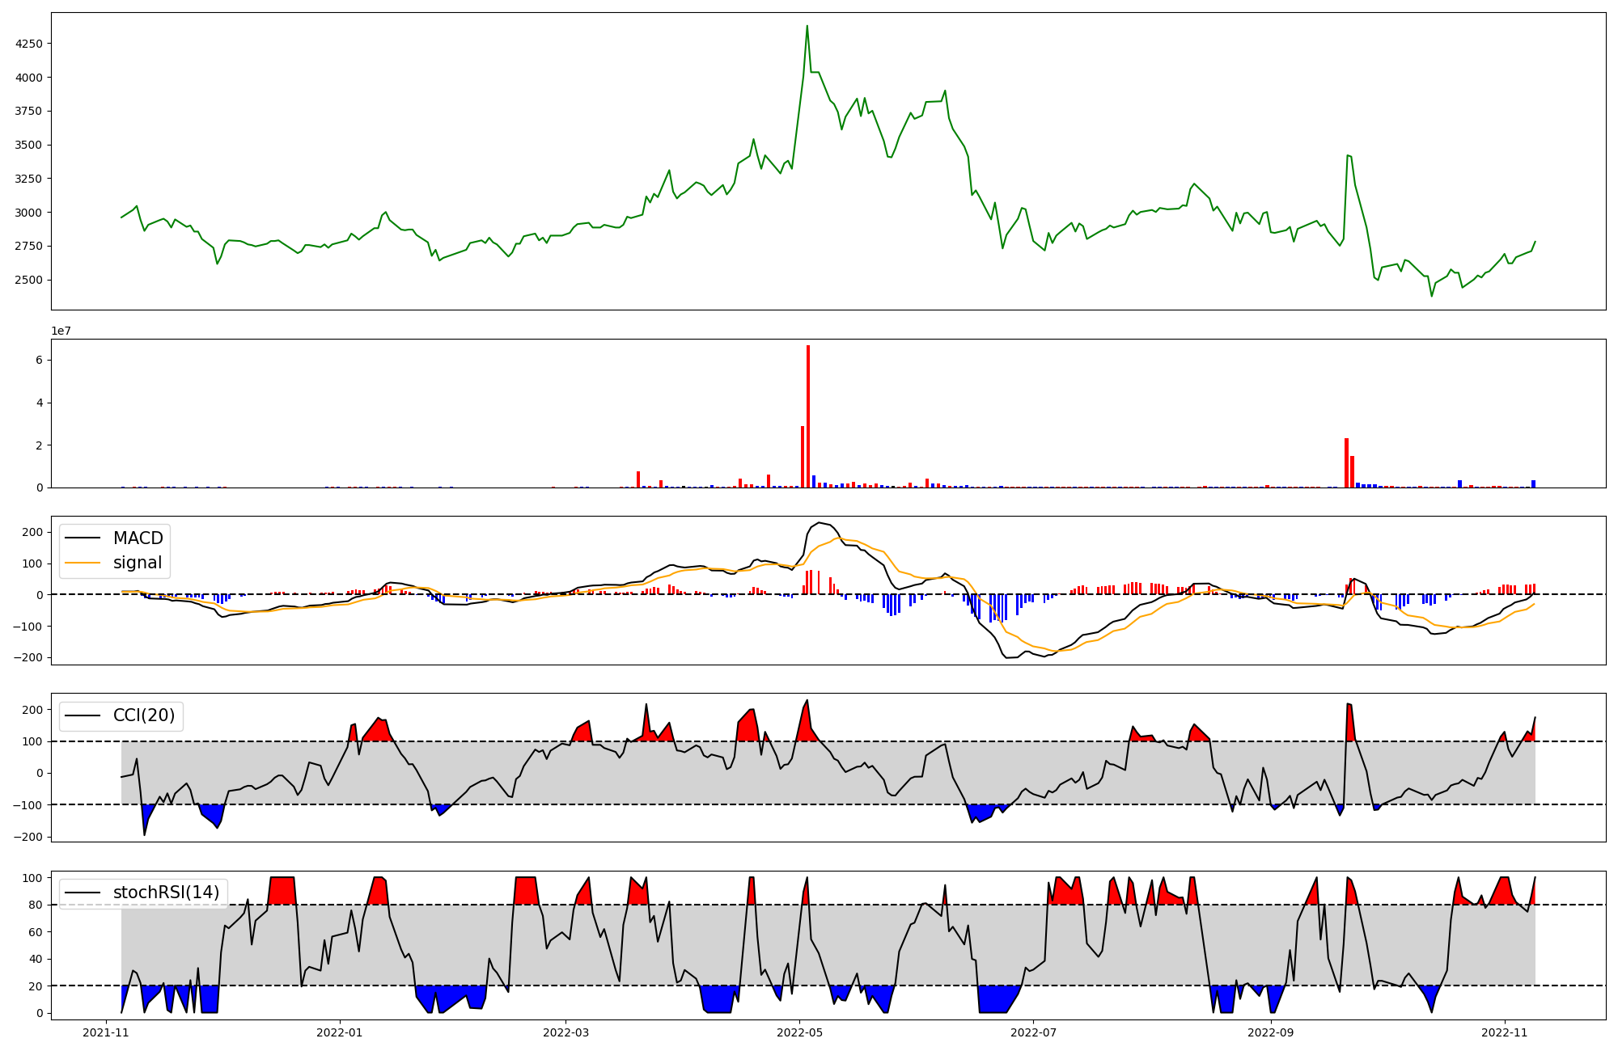1618x1051 pixels.
Task: Click the 2022-07 date tick label
Action: pos(1034,1032)
